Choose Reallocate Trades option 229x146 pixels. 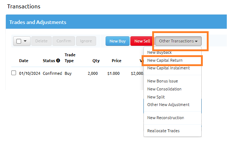pyautogui.click(x=163, y=131)
